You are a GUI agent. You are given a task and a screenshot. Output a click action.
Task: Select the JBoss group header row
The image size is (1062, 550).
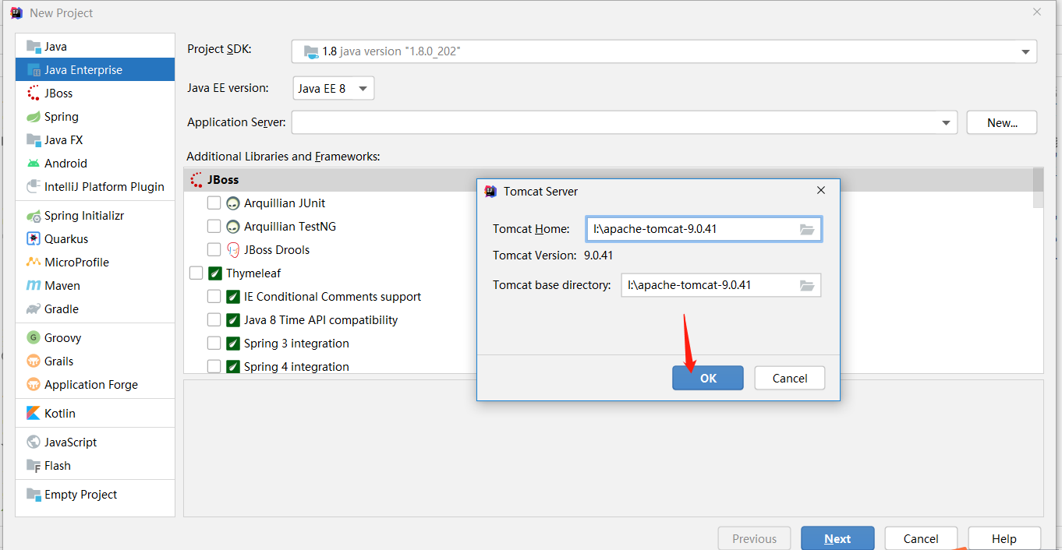pyautogui.click(x=608, y=180)
